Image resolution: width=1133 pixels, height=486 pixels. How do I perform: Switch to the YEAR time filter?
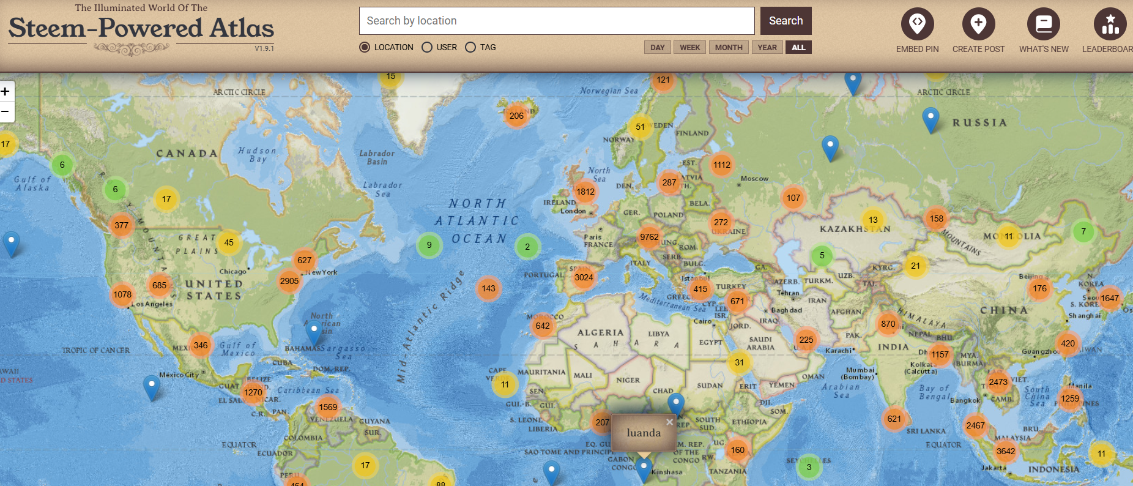pos(767,47)
